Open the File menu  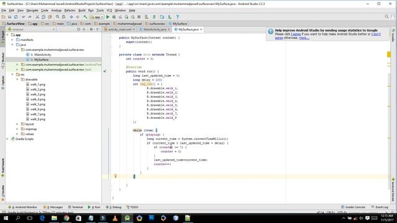coord(4,11)
